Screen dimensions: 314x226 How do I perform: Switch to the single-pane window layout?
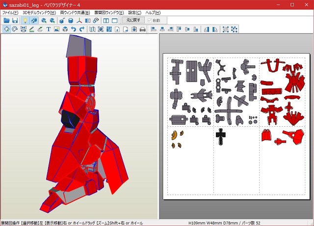[x=114, y=21]
